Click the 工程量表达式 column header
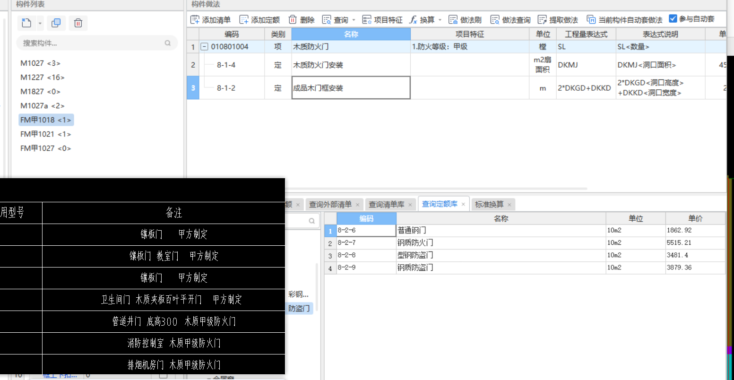Screen dimensions: 734x380 pyautogui.click(x=586, y=34)
